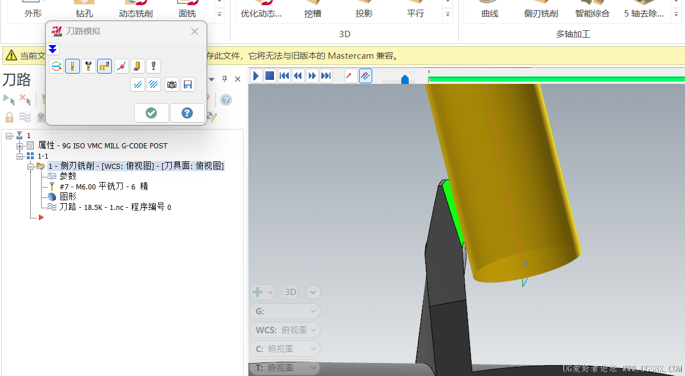This screenshot has width=685, height=376.
Task: Pin the 刀路 panel
Action: 224,79
